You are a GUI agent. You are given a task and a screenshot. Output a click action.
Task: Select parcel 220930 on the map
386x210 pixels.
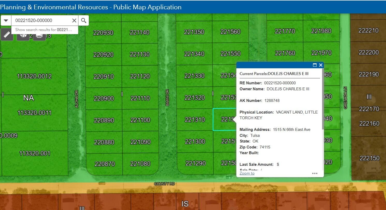[x=103, y=33]
